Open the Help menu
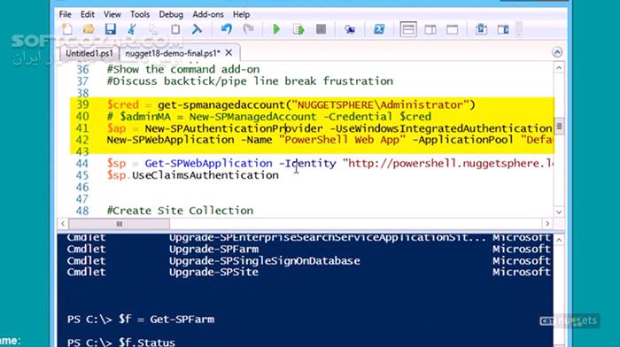 click(x=241, y=15)
